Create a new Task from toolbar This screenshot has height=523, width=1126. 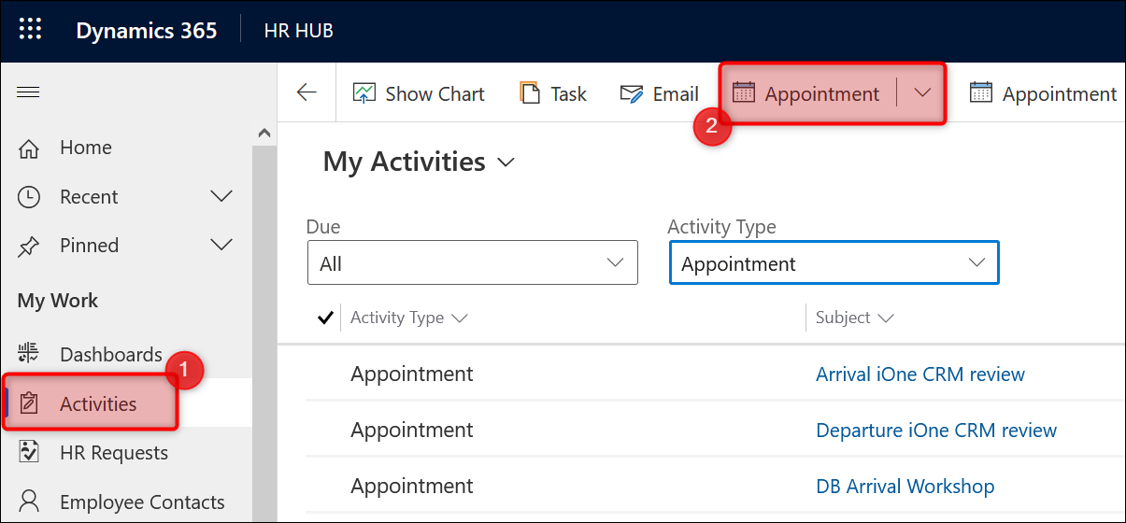(x=553, y=94)
